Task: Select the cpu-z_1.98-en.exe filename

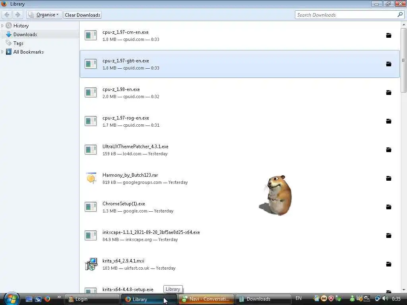Action: [121, 89]
